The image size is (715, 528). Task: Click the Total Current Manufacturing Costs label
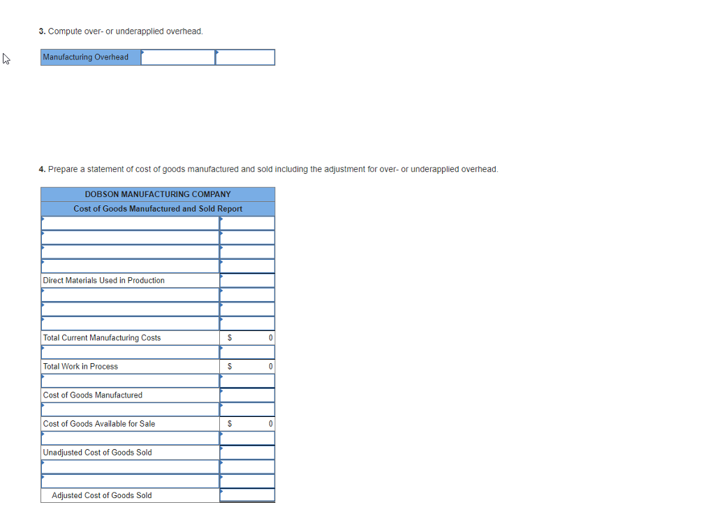point(102,338)
